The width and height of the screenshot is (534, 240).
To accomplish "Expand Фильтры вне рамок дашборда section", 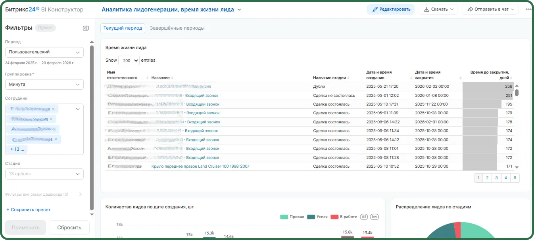I will pyautogui.click(x=44, y=195).
